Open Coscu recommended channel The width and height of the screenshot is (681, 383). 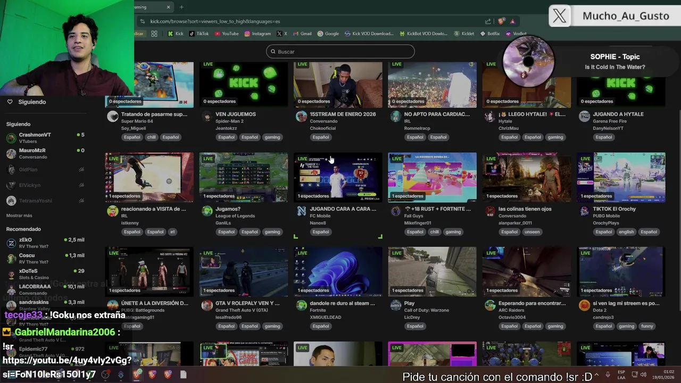(45, 259)
